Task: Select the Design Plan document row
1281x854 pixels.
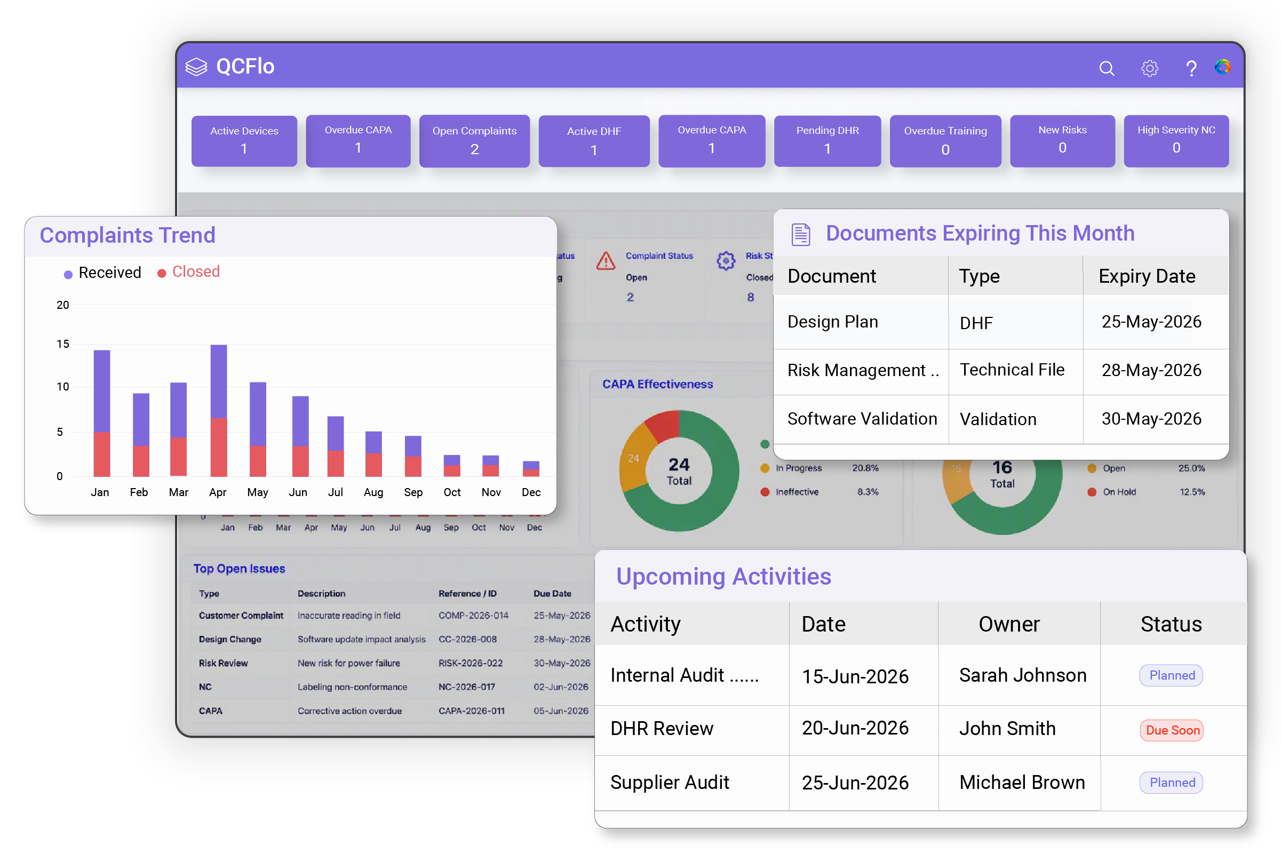Action: [1000, 322]
